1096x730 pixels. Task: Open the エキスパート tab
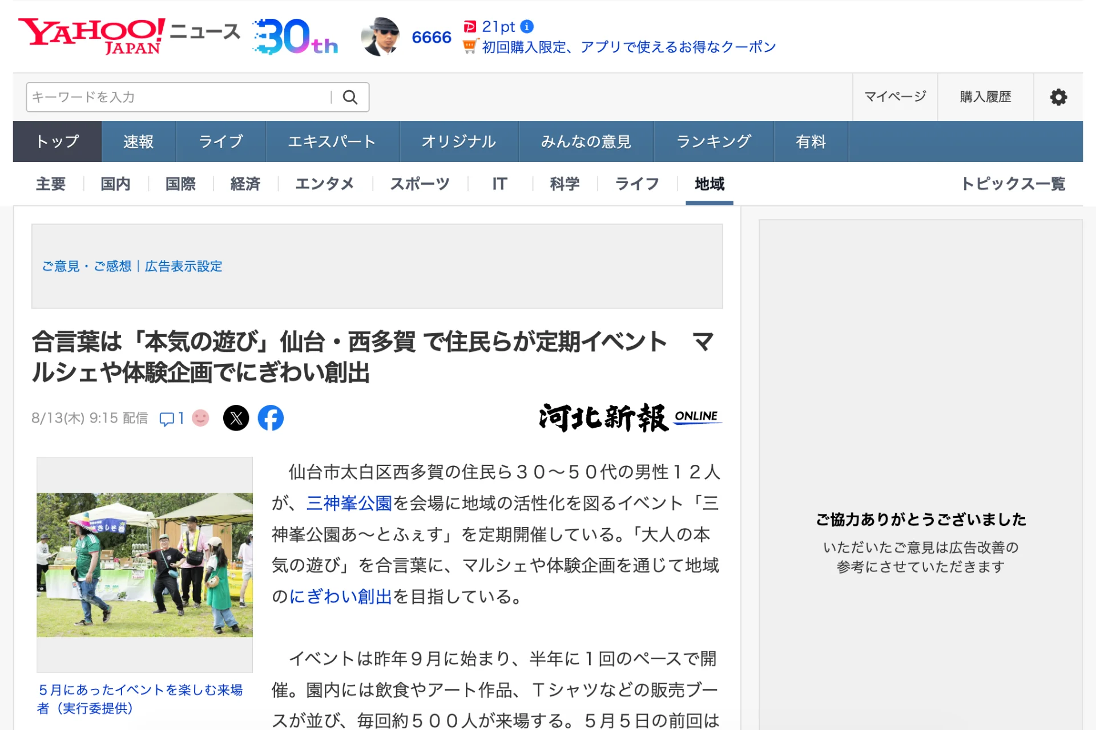point(332,141)
